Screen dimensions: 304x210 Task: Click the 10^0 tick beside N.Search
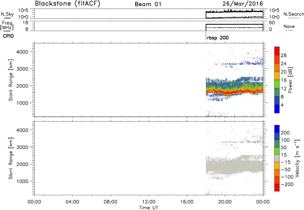pyautogui.click(x=274, y=17)
